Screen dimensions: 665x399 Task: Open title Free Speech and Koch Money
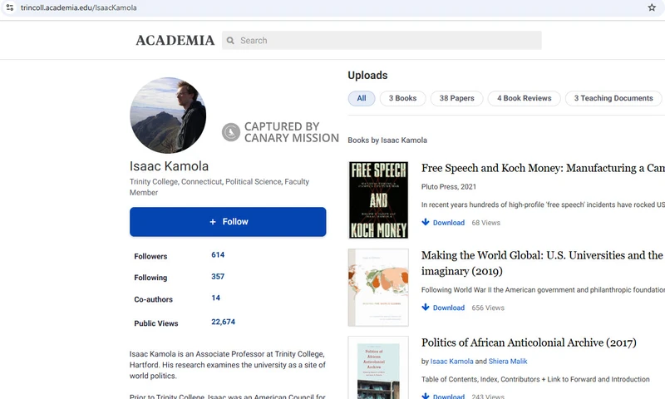pos(543,169)
